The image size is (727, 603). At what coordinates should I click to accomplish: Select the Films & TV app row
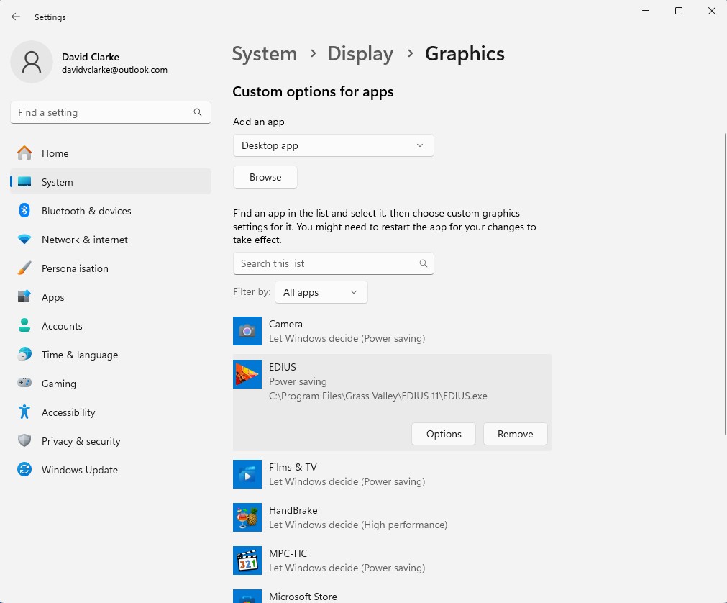[392, 474]
